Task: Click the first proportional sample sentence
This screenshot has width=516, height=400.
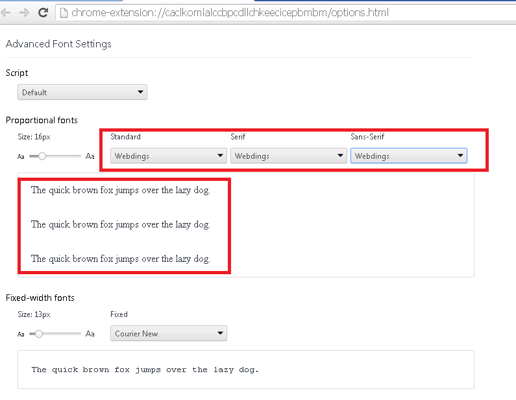Action: (121, 191)
